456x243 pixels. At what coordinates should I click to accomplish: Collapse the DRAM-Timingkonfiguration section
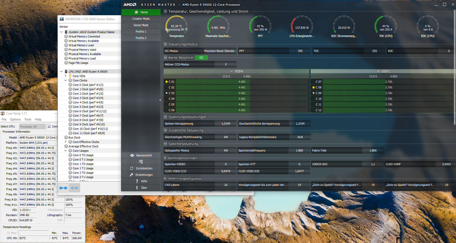click(165, 179)
